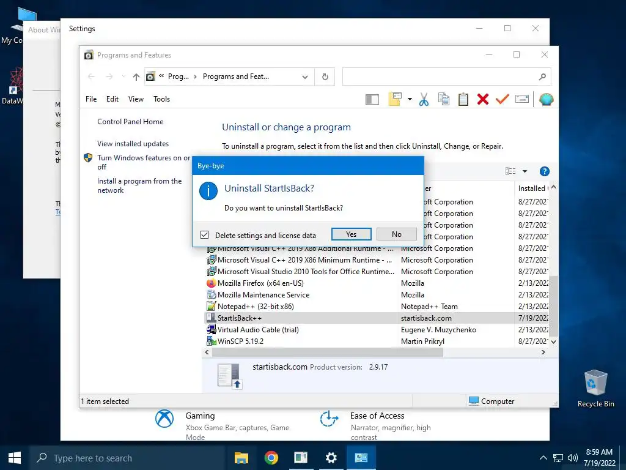Viewport: 626px width, 470px height.
Task: Show hidden icons chevron in system tray
Action: (x=543, y=458)
